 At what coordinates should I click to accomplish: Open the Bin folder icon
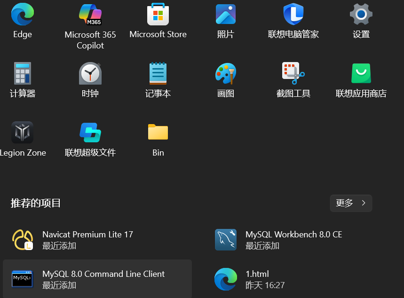click(x=158, y=132)
